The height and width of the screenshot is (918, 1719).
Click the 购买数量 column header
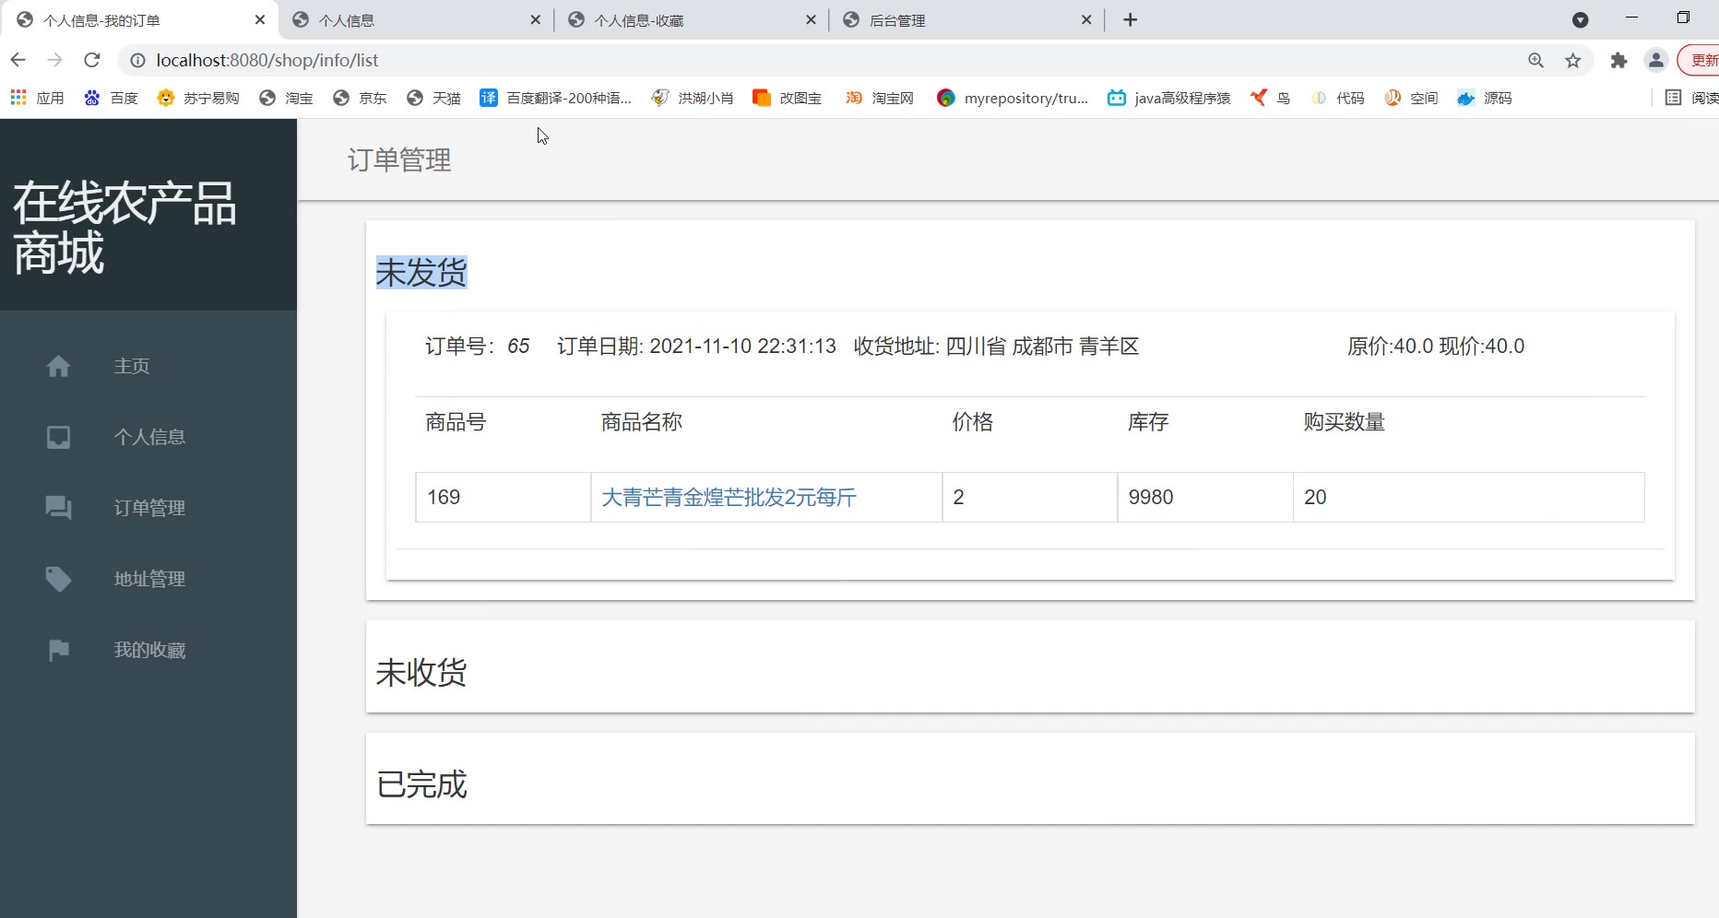[1344, 422]
